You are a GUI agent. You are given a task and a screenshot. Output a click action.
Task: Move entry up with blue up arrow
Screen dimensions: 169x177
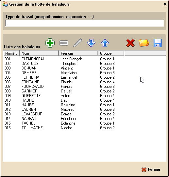point(105,43)
